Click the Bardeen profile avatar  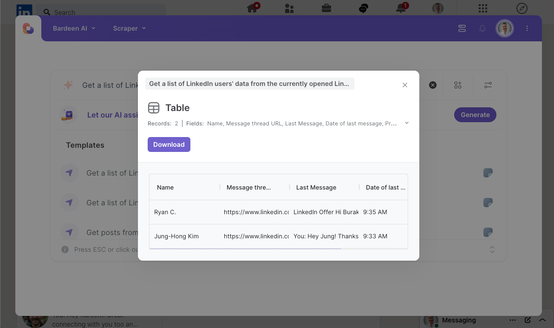504,28
